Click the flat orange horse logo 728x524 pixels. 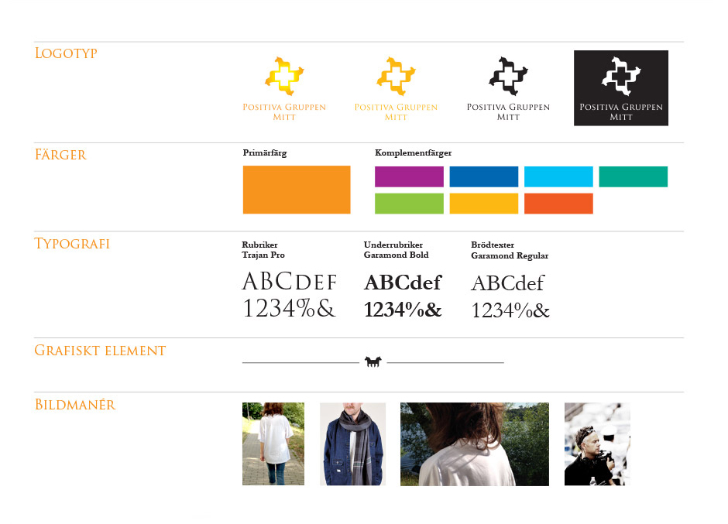pos(396,76)
